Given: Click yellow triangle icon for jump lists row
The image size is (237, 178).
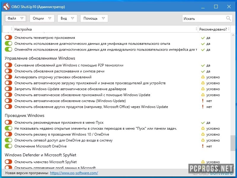Looking at the screenshot, I should pos(203,128).
